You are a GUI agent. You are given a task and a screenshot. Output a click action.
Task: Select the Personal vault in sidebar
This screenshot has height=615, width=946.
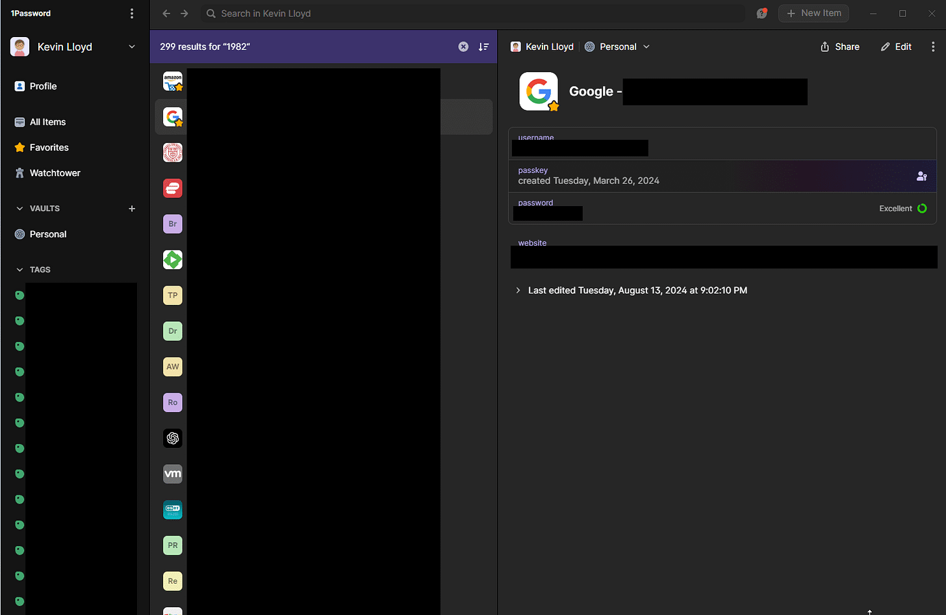click(x=41, y=234)
